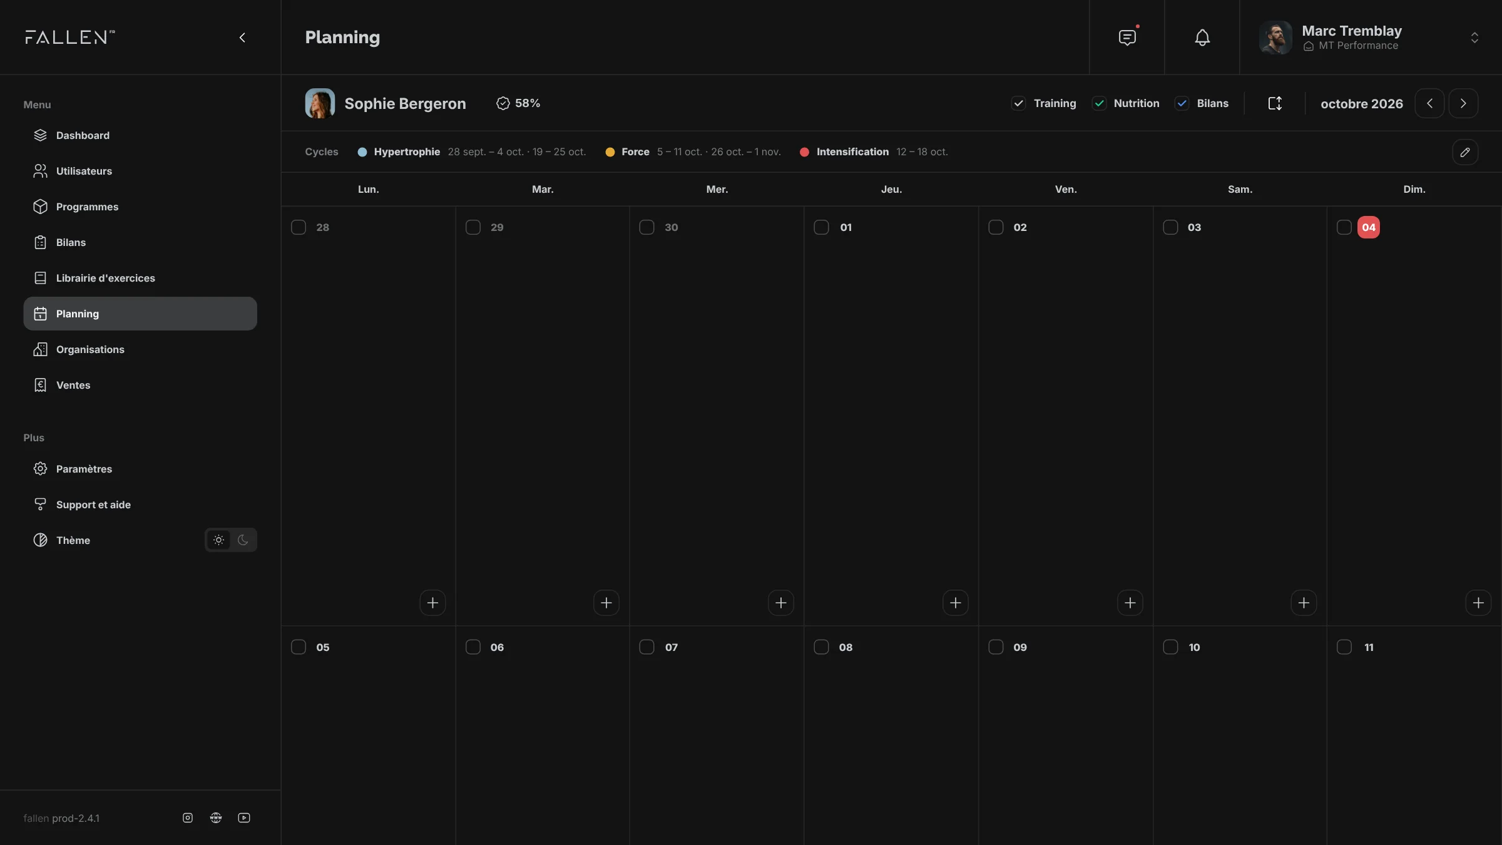This screenshot has height=845, width=1502.
Task: Check the box for day 04
Action: 1344,227
